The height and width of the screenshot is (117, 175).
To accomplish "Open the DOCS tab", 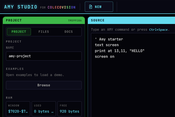I will tap(69, 32).
